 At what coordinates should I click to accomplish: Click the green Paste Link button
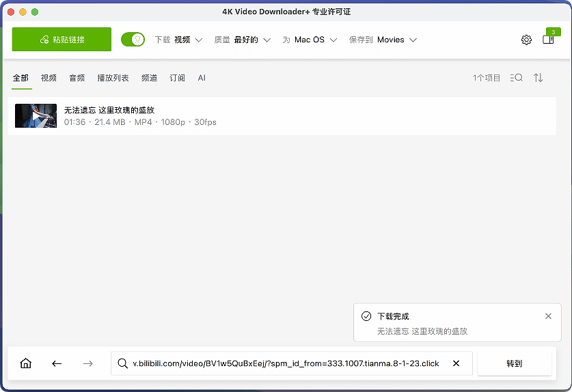(x=62, y=40)
